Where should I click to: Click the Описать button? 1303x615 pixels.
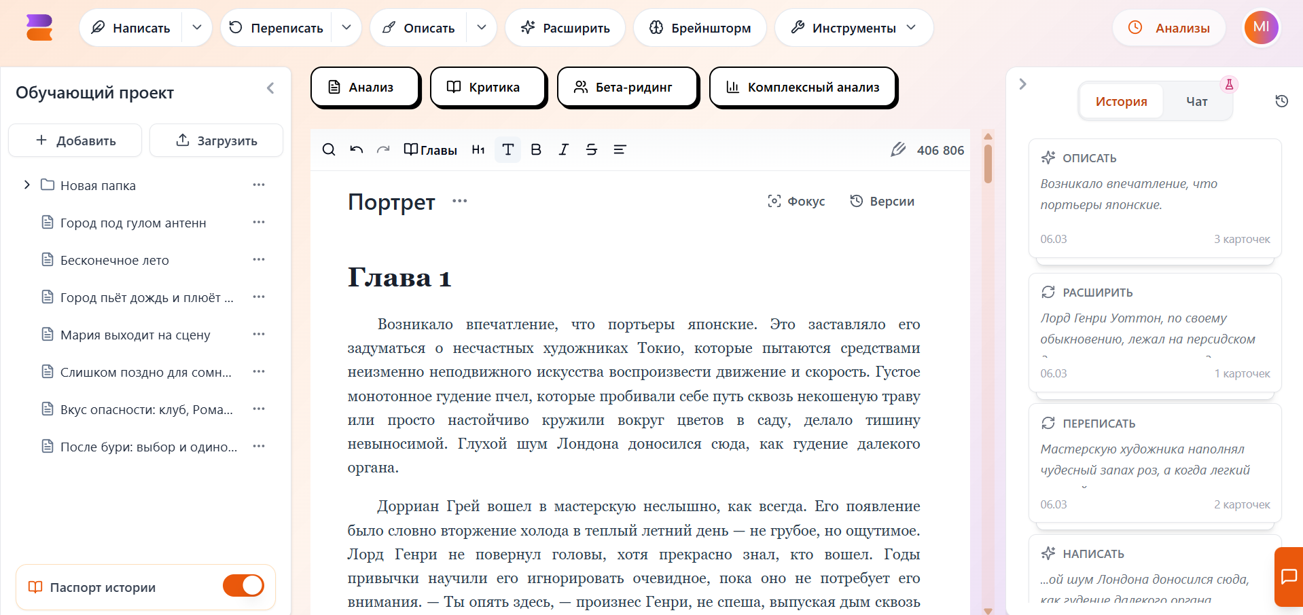418,28
